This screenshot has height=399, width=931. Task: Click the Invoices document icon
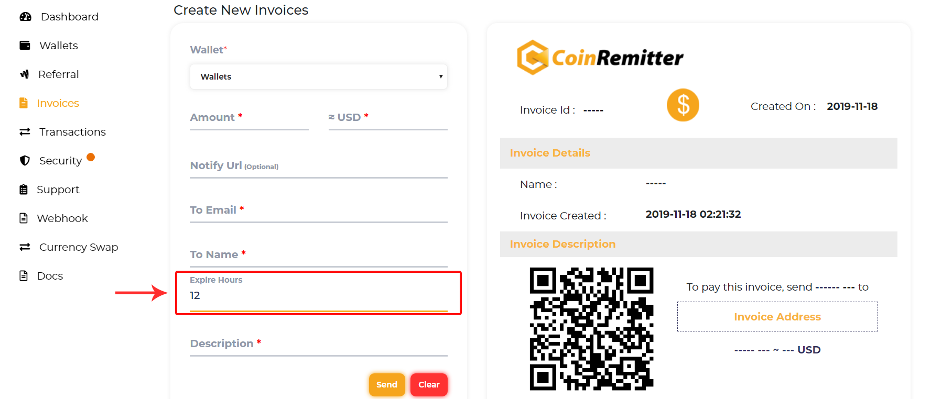(24, 103)
